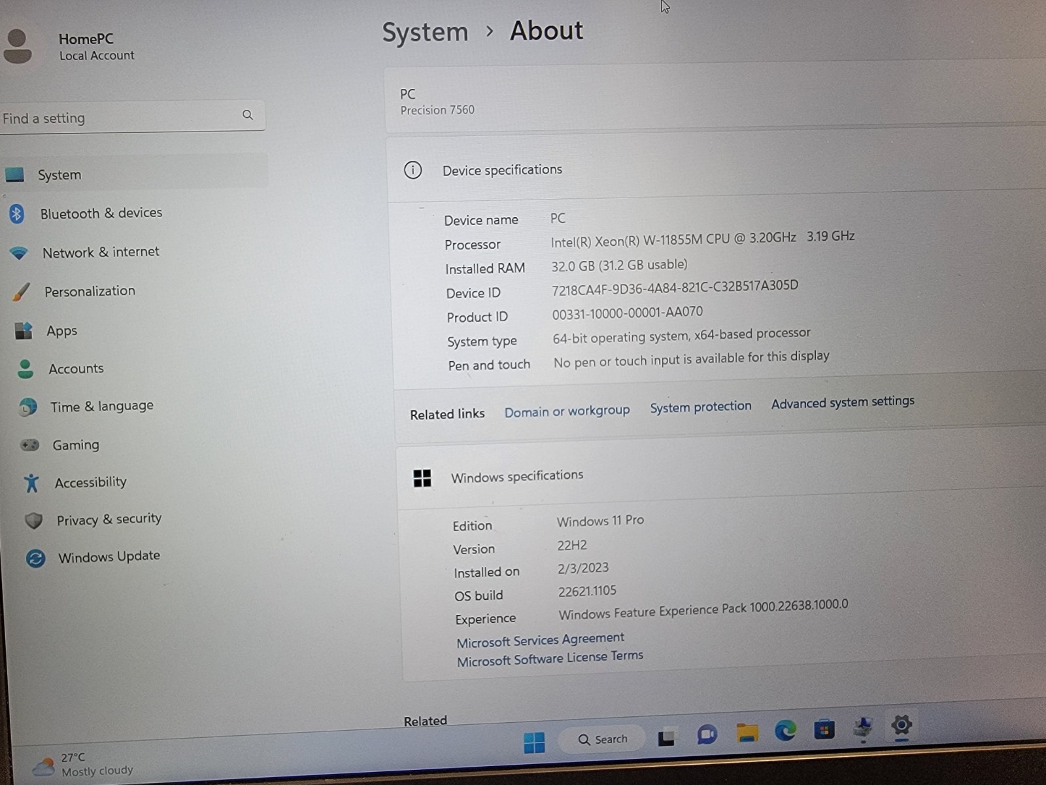
Task: Focus the Find a setting search box
Action: pos(132,116)
